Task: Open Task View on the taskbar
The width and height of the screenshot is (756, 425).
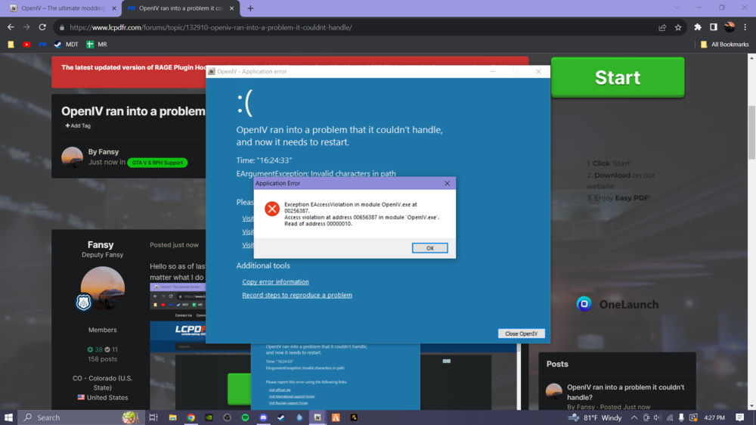Action: (153, 417)
